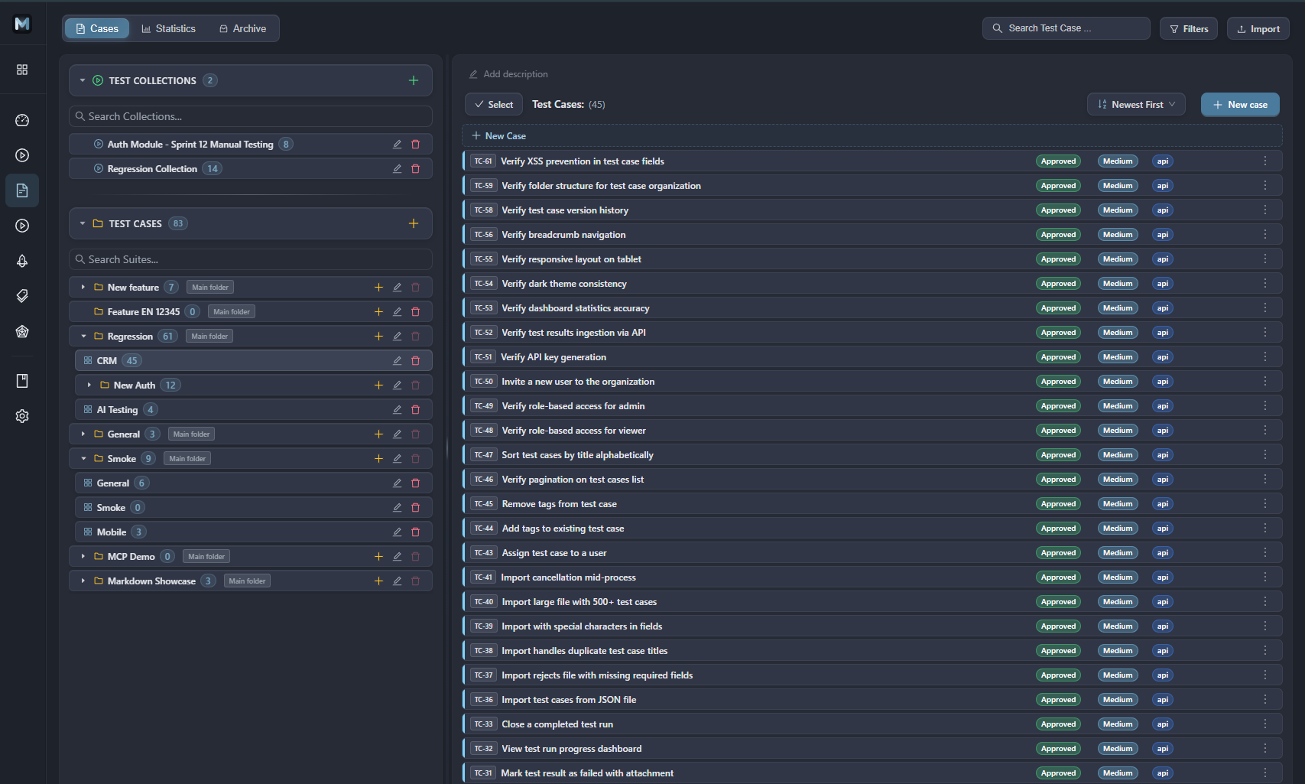Collapse the TEST CASES section

coord(83,223)
